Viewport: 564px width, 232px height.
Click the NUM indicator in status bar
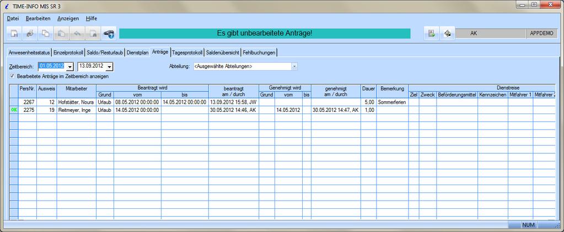tap(528, 225)
